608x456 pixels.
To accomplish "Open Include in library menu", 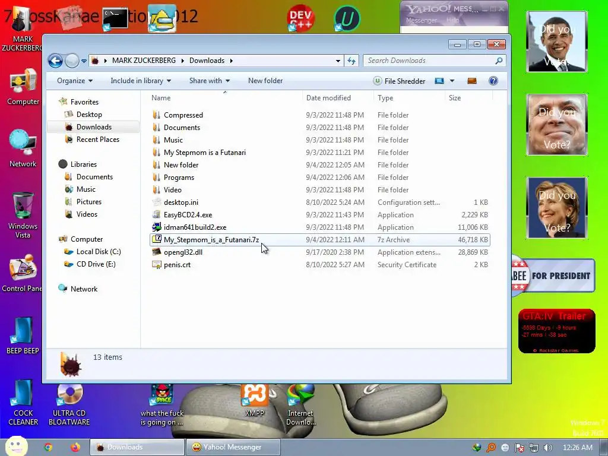I will 141,81.
